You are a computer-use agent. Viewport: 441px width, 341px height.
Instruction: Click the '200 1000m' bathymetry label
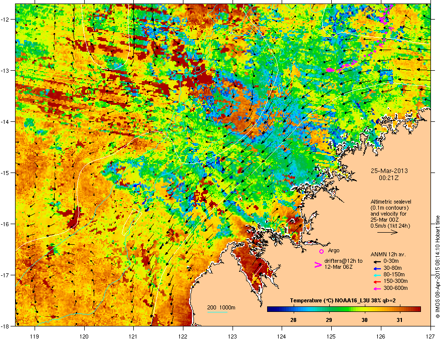pyautogui.click(x=221, y=307)
